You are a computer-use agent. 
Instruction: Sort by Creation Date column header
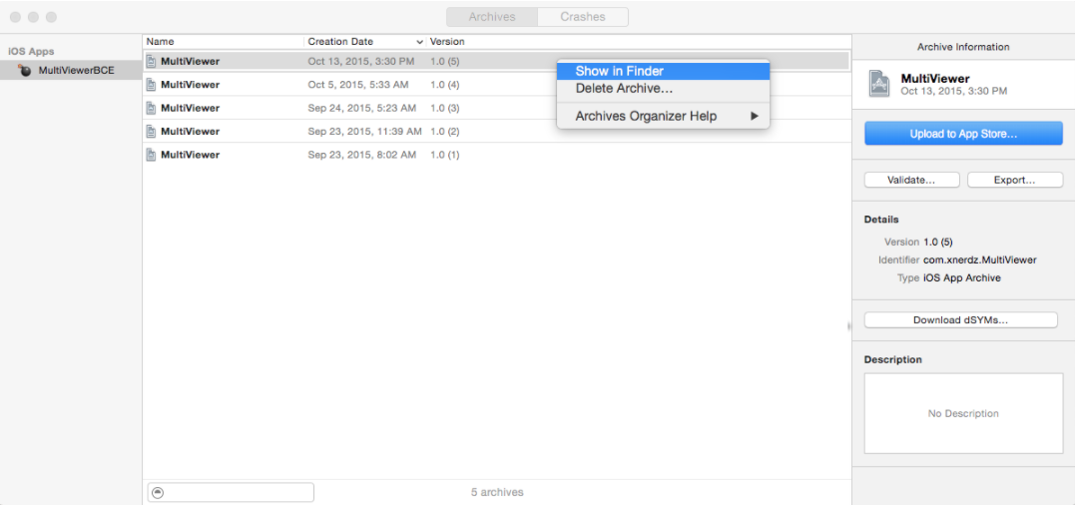tap(365, 41)
